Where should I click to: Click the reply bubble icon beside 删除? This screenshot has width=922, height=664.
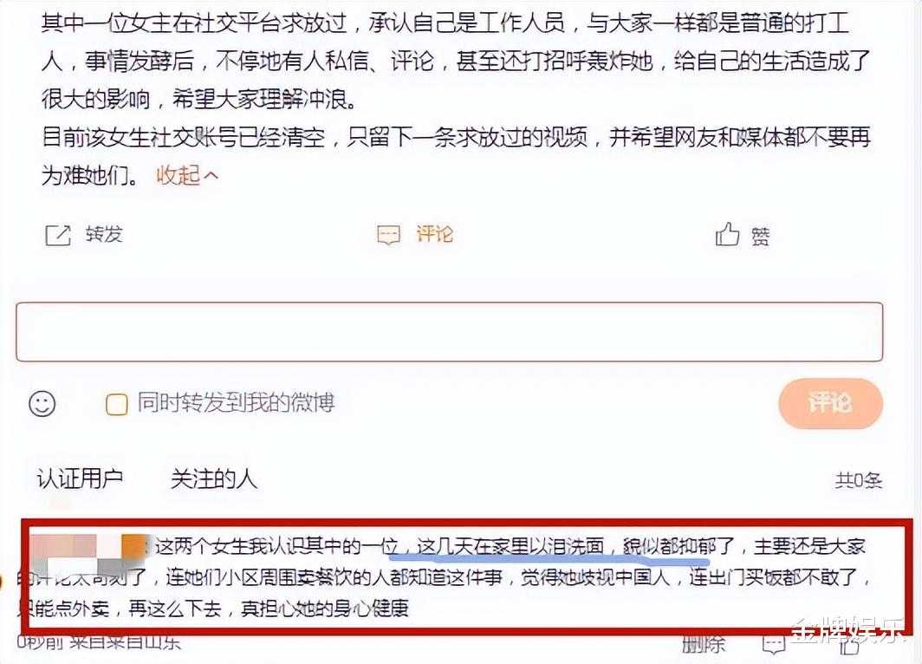coord(774,644)
